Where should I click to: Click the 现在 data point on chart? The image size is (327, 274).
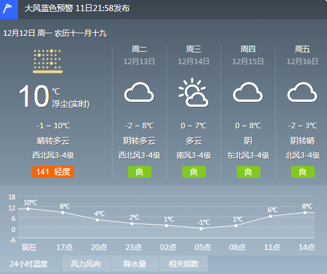(28, 209)
